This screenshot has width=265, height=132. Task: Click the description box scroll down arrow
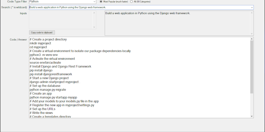tap(252, 34)
